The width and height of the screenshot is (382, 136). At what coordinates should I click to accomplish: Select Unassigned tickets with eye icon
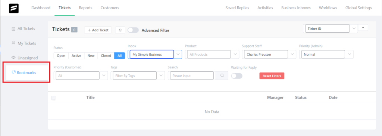25,58
